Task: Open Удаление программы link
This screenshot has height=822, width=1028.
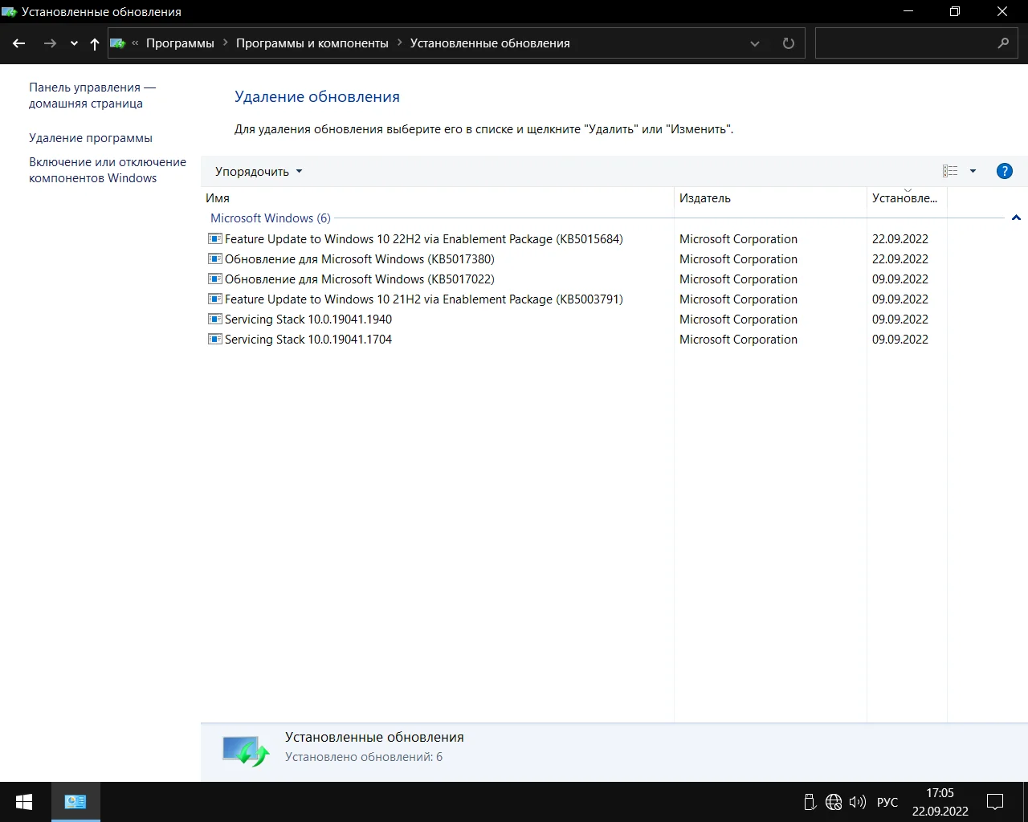Action: click(x=91, y=138)
